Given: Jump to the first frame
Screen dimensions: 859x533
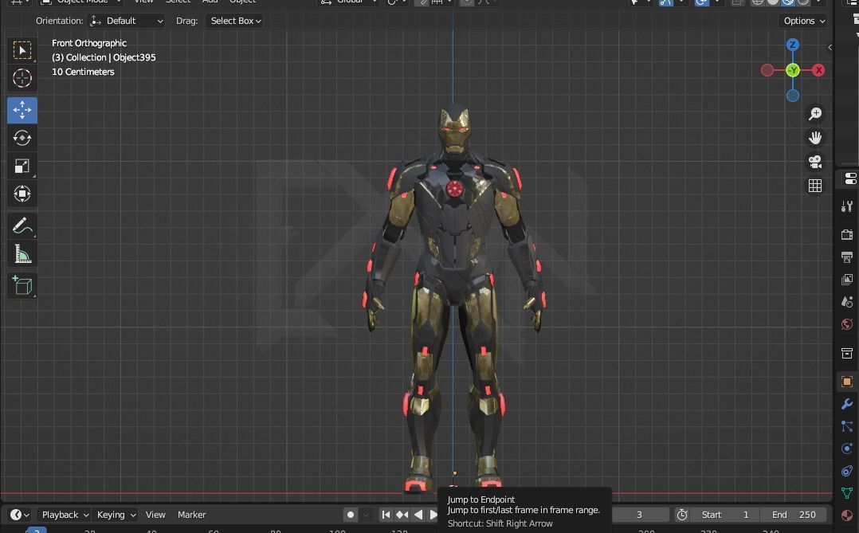Looking at the screenshot, I should point(386,515).
